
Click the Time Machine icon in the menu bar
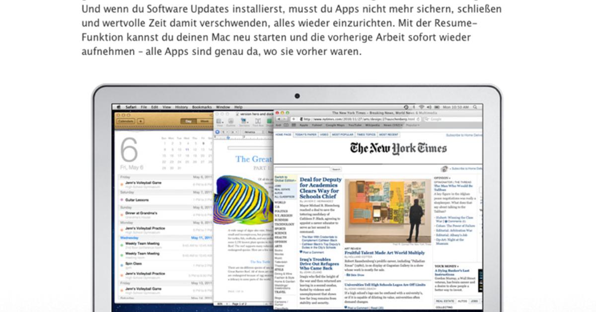pos(406,107)
